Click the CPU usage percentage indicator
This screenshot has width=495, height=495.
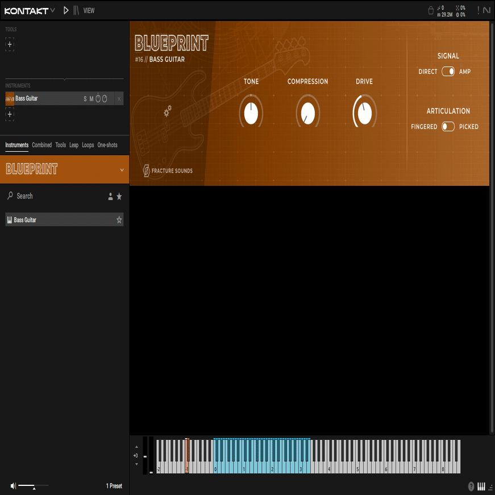click(460, 7)
